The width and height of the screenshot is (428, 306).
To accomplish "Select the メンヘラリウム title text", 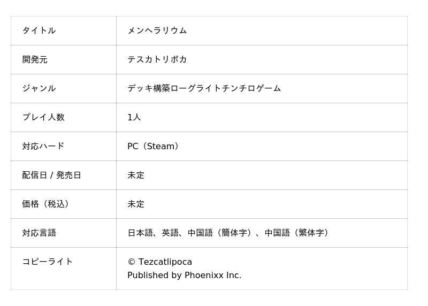I will click(x=157, y=30).
